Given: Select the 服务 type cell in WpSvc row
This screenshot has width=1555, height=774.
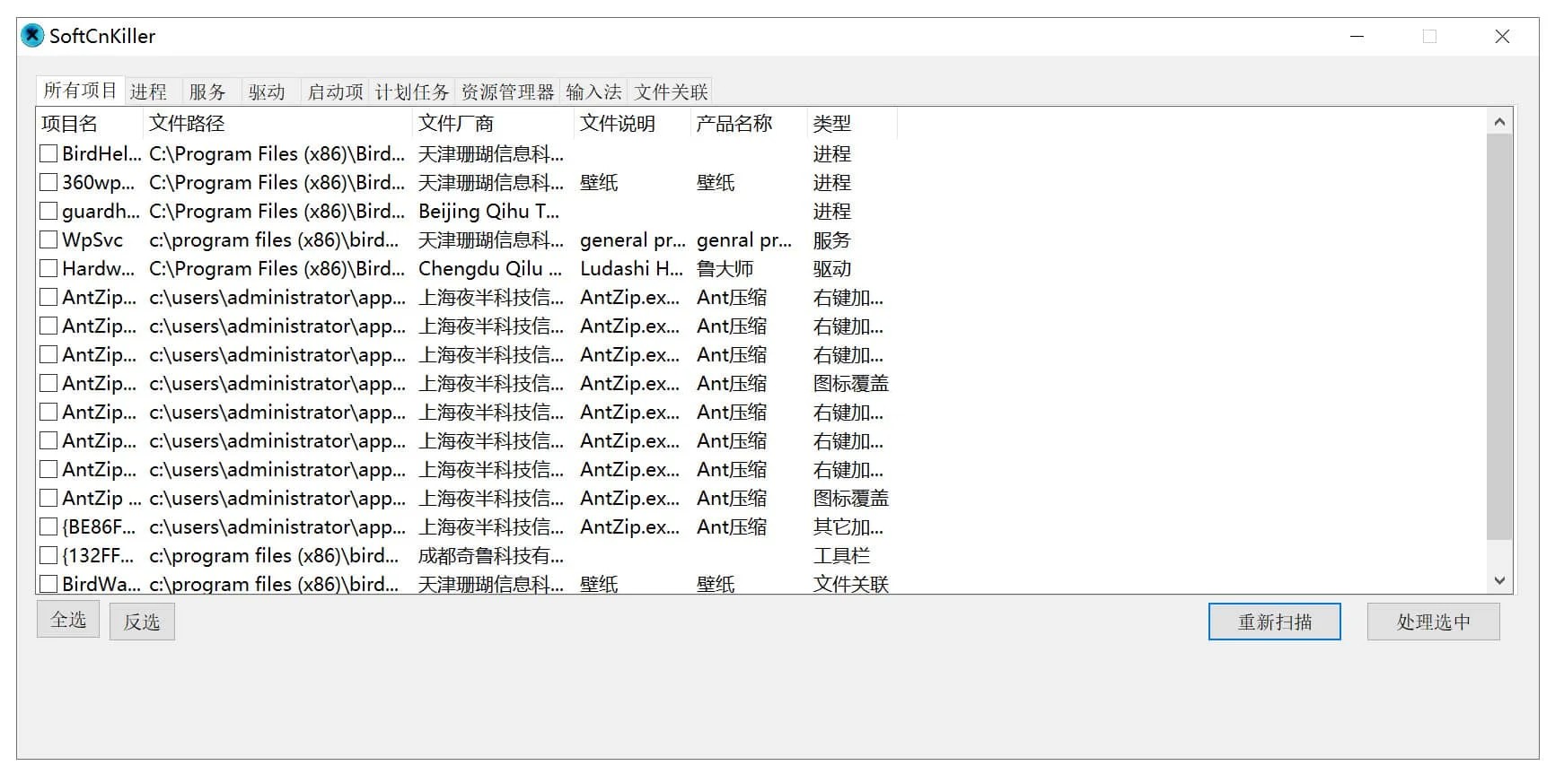Looking at the screenshot, I should tap(831, 240).
